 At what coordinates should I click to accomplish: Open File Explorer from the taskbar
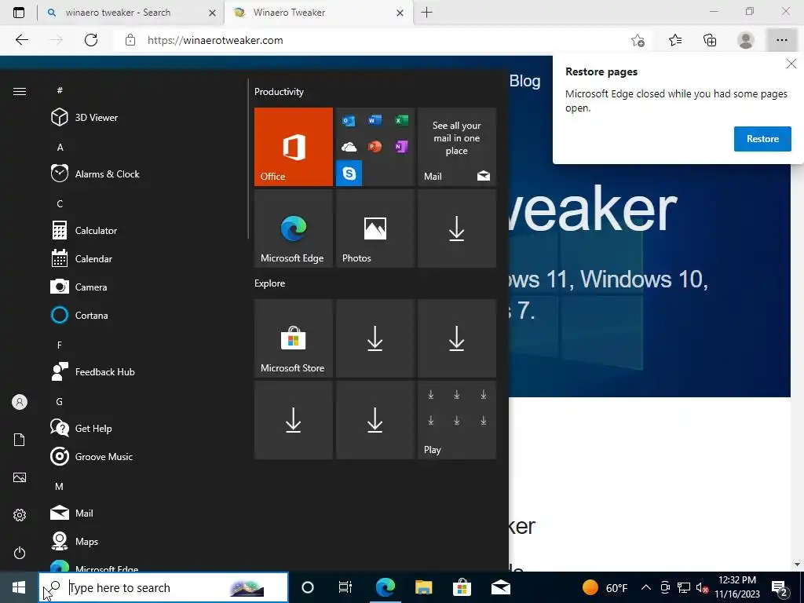point(423,587)
